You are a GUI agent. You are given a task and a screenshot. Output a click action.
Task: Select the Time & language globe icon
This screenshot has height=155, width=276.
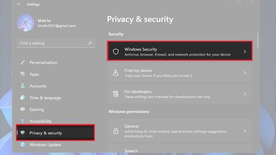(x=22, y=98)
